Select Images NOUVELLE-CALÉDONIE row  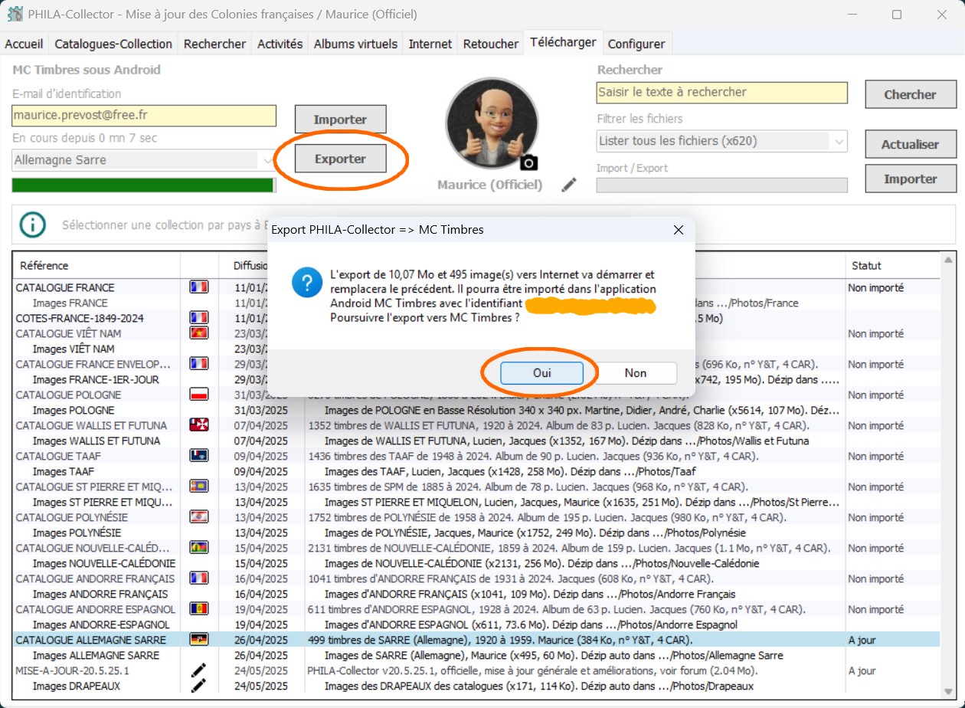(477, 563)
